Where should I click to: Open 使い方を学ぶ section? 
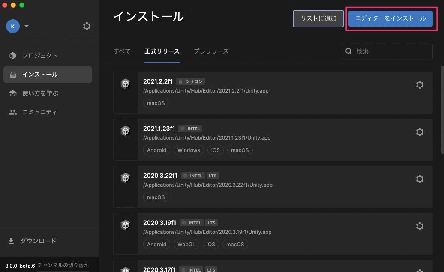pyautogui.click(x=48, y=93)
